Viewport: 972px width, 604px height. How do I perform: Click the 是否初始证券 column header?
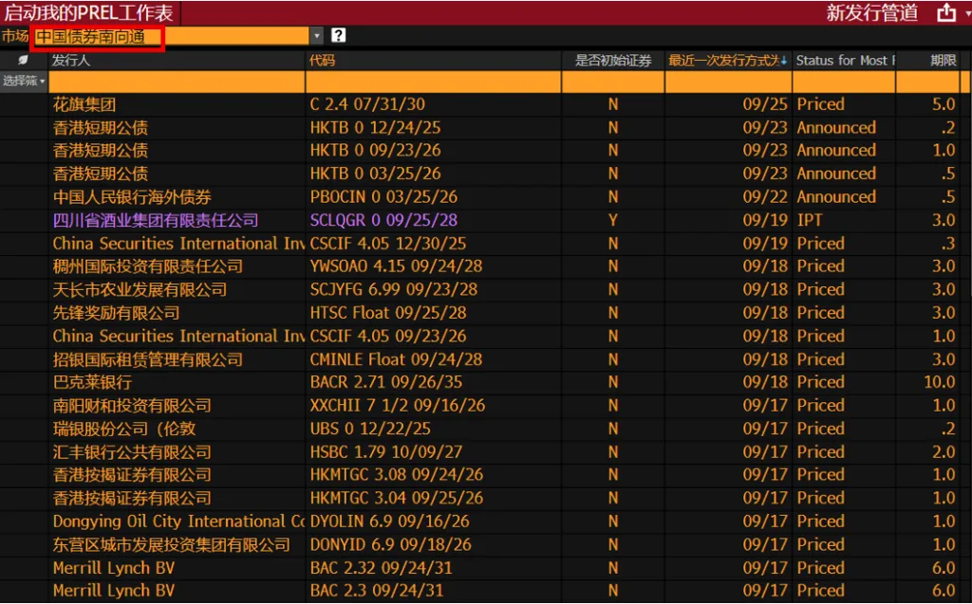613,60
